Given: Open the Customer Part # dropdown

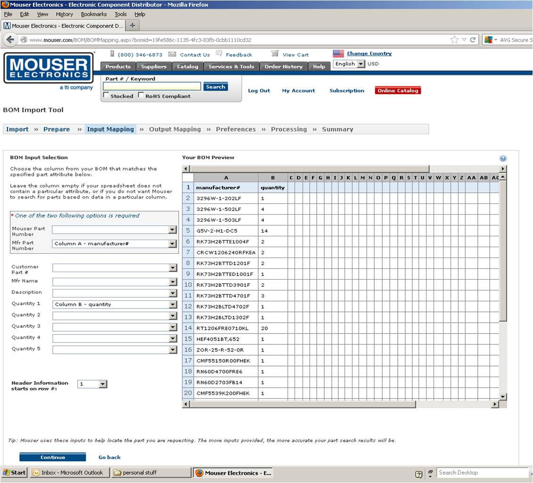Looking at the screenshot, I should [173, 268].
